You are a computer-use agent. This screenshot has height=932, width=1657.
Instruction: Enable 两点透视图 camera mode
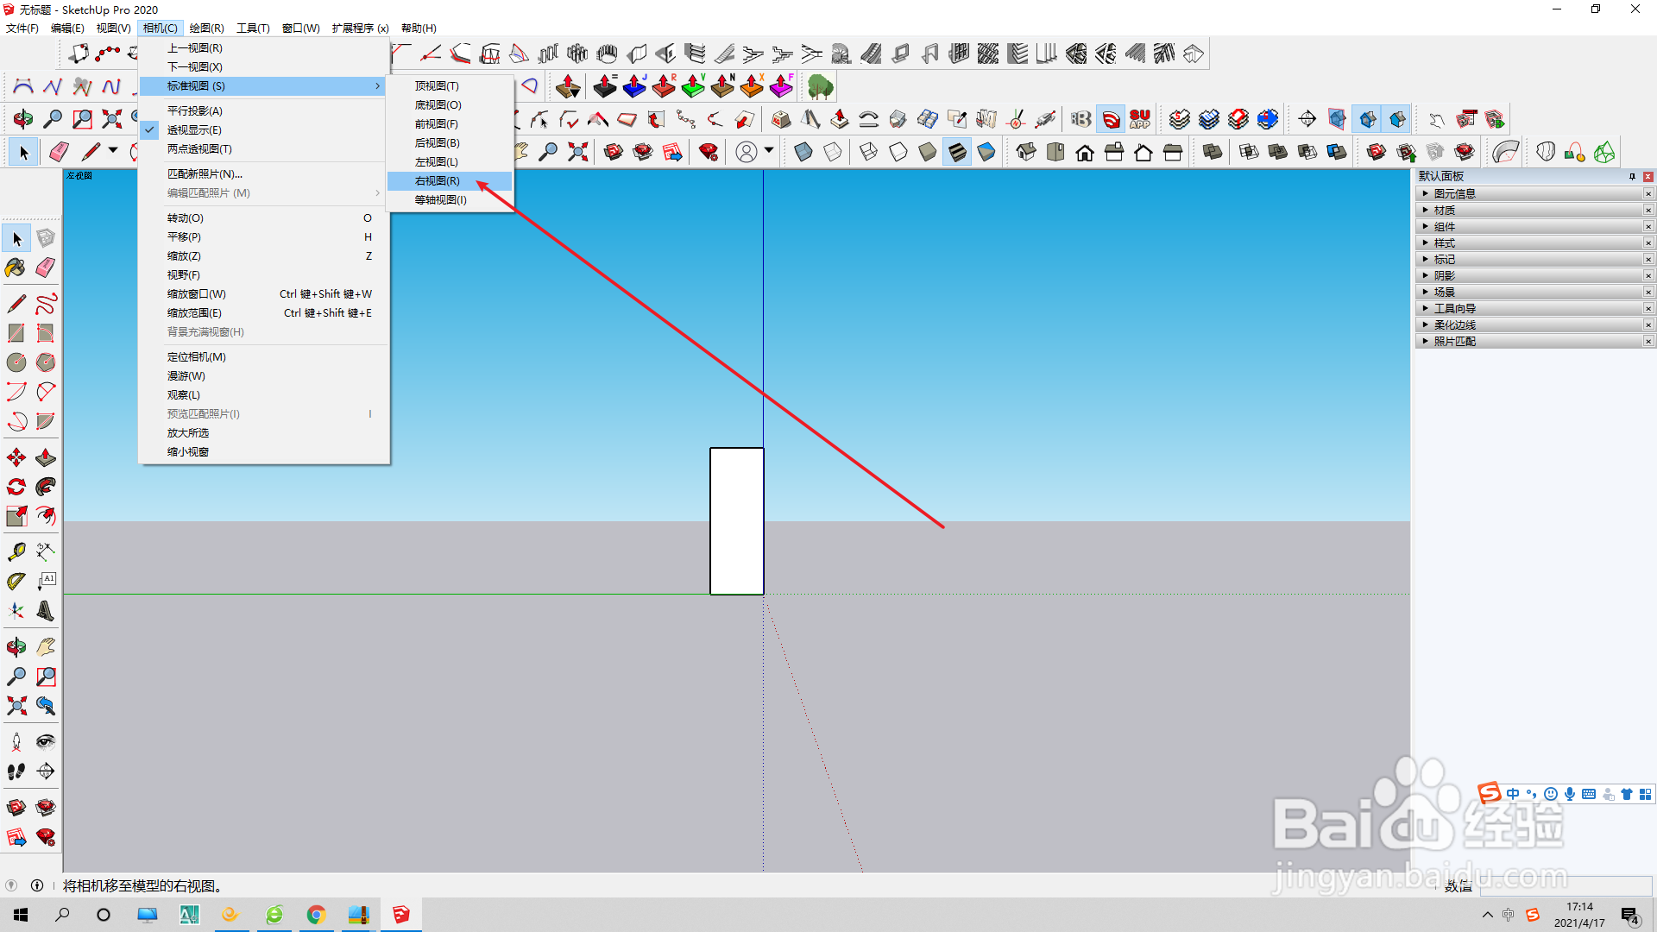coord(199,148)
